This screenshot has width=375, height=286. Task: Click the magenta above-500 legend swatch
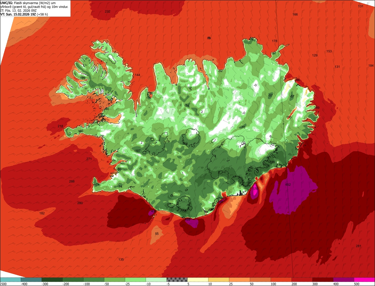click(364, 280)
